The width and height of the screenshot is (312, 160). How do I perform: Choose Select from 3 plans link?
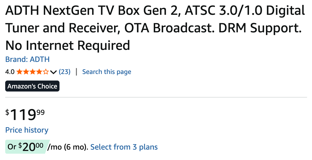(124, 147)
